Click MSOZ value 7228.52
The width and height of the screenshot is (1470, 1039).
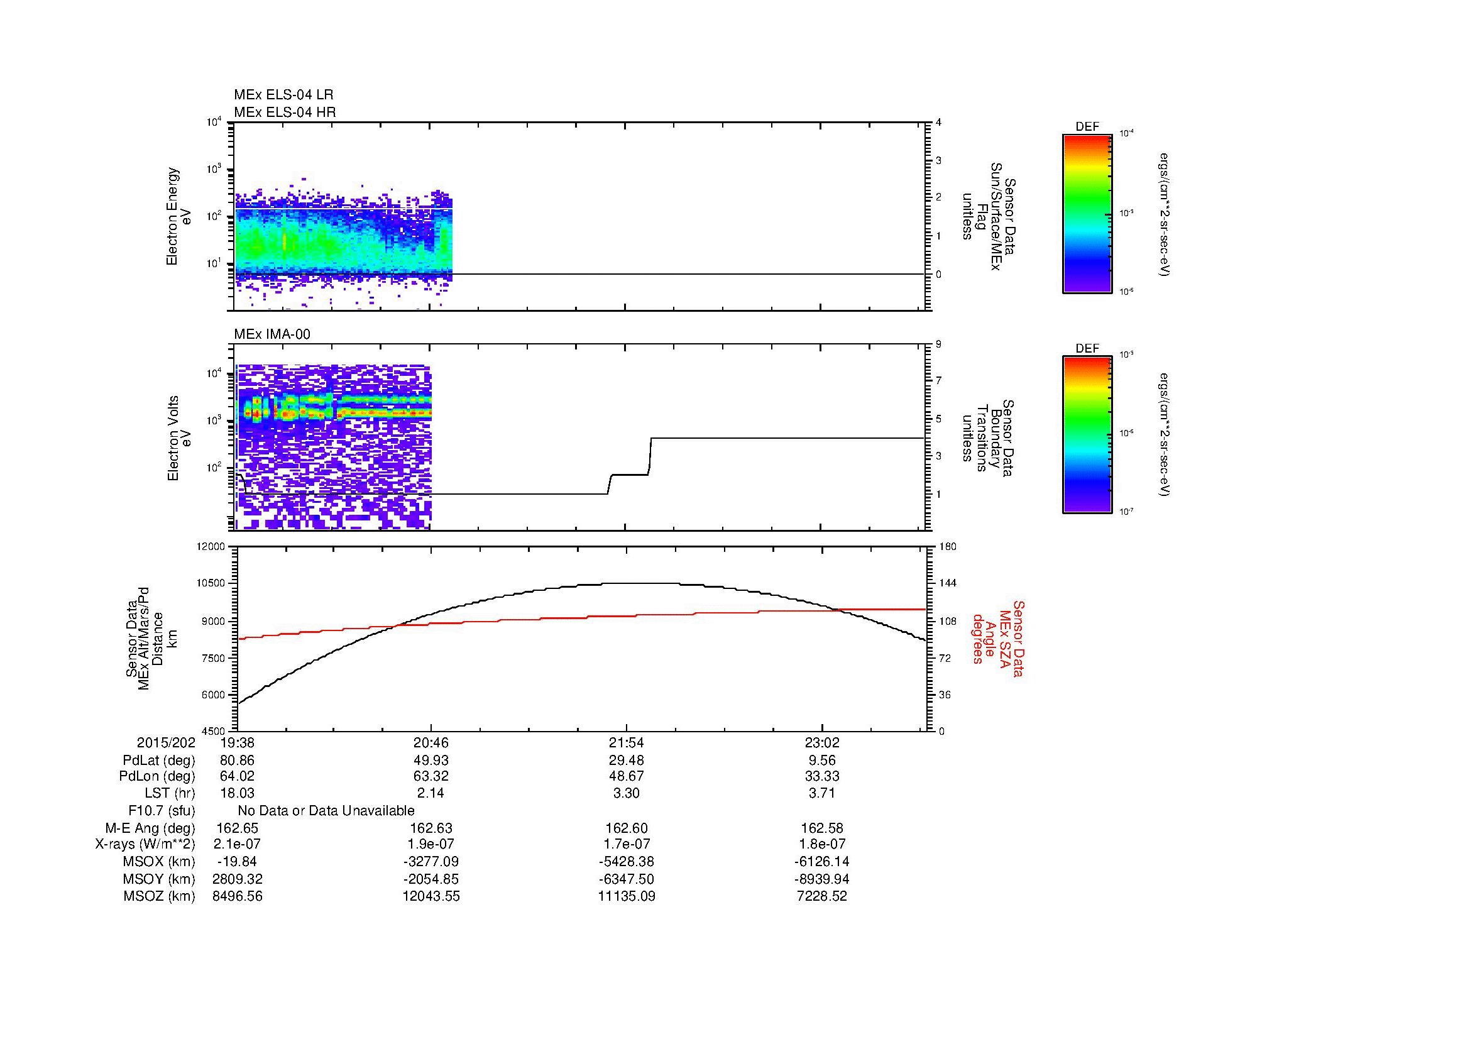821,896
